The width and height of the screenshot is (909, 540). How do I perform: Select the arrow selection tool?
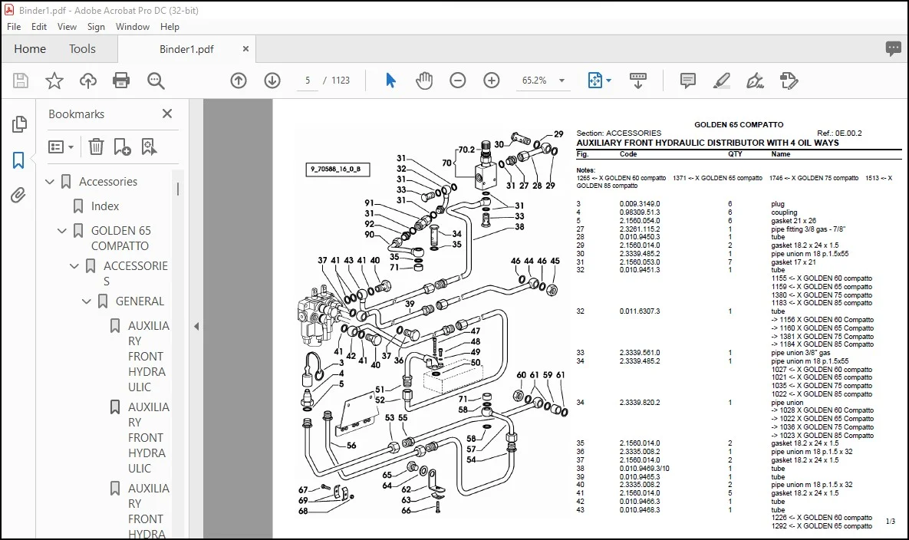pos(390,81)
